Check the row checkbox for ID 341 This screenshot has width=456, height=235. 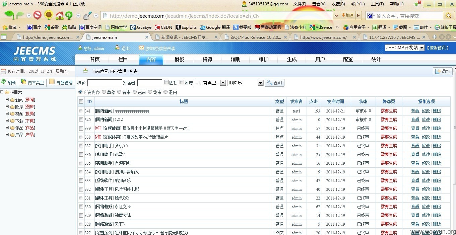pyautogui.click(x=81, y=111)
